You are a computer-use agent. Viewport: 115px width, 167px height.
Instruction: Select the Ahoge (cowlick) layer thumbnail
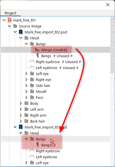pyautogui.click(x=37, y=50)
